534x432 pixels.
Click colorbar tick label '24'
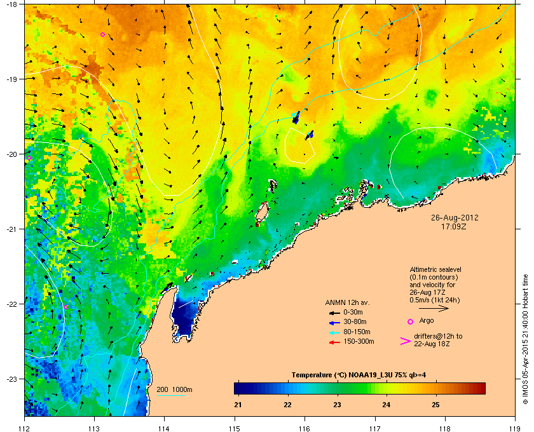(x=387, y=405)
